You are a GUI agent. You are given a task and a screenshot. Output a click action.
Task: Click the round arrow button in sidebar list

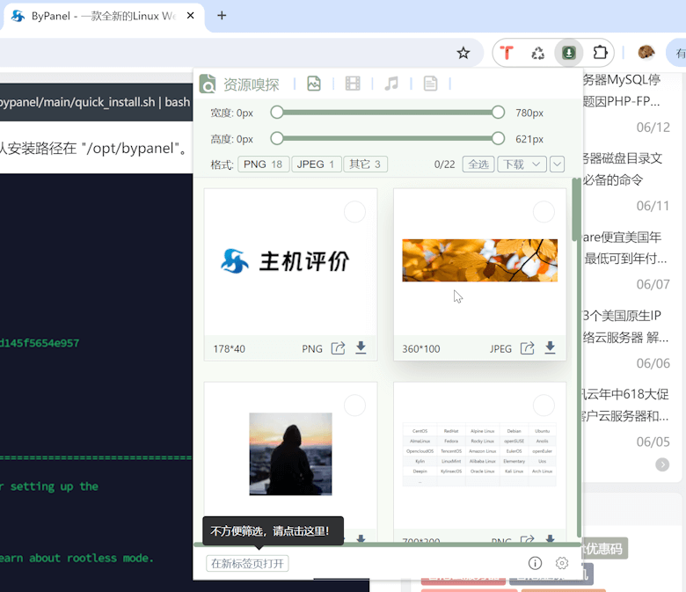tap(662, 464)
